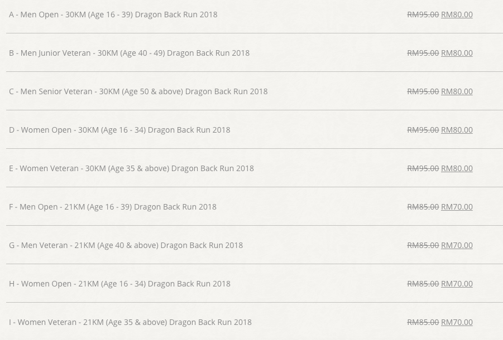
Task: Choose C - Men Senior Veteran 30KM
Action: 138,91
